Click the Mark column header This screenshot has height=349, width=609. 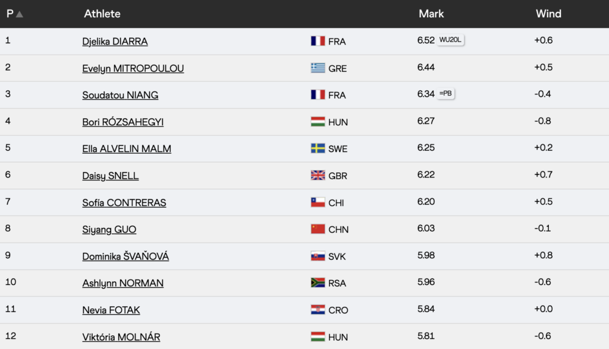coord(431,14)
